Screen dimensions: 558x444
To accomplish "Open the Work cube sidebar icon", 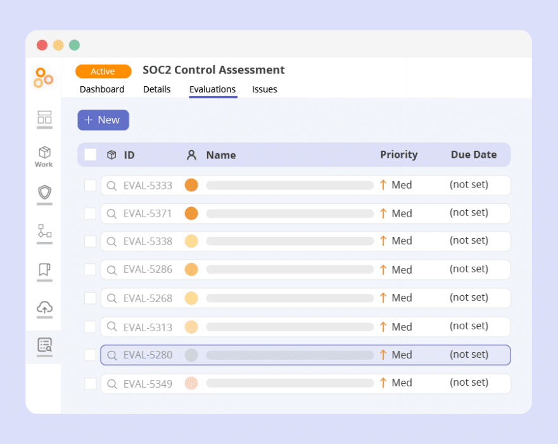I will click(44, 156).
